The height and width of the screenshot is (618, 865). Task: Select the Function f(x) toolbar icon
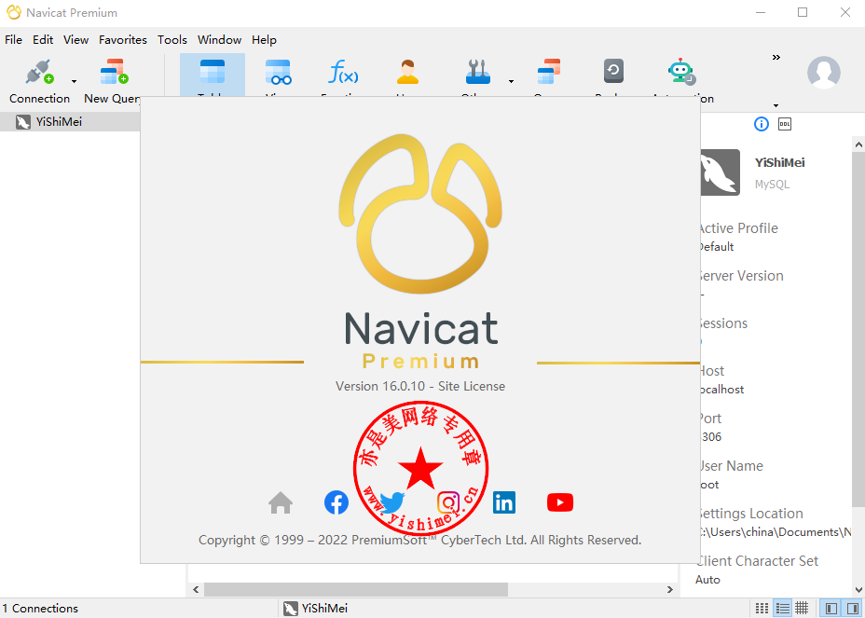click(x=343, y=72)
